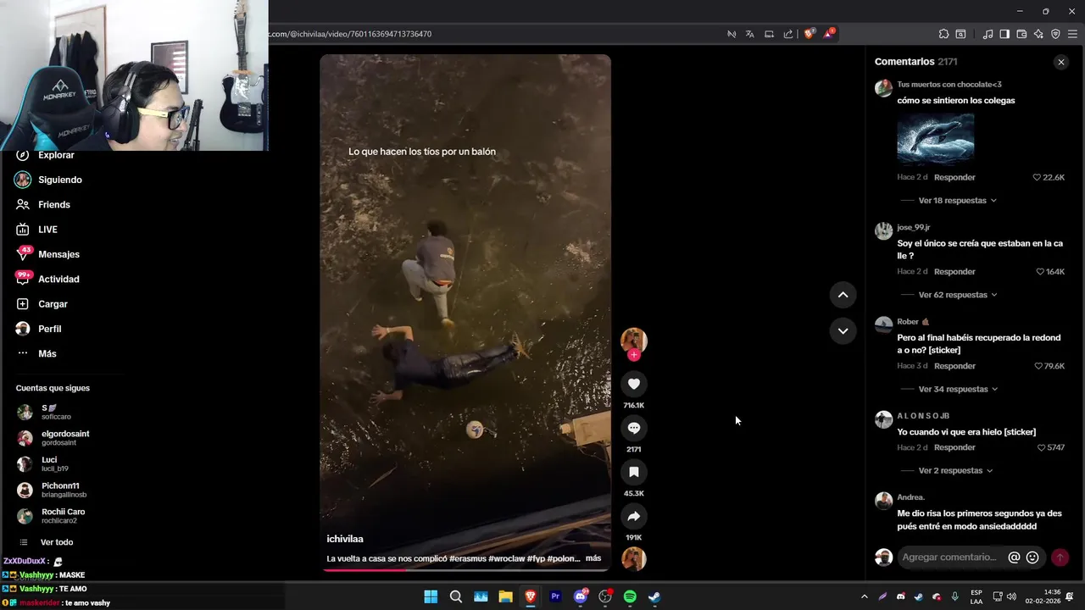Viewport: 1085px width, 610px height.
Task: Open the Brave VPN shield icon
Action: pyautogui.click(x=1055, y=34)
